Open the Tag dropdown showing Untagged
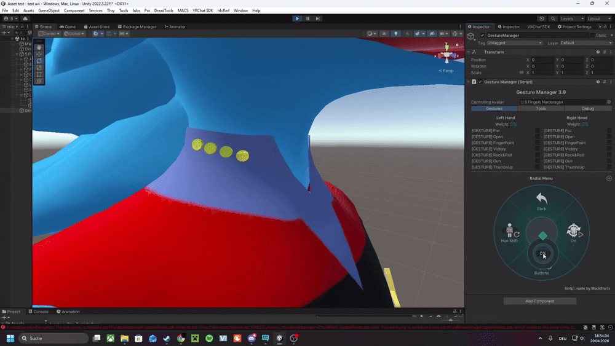Screen dimensions: 615x346 point(514,43)
